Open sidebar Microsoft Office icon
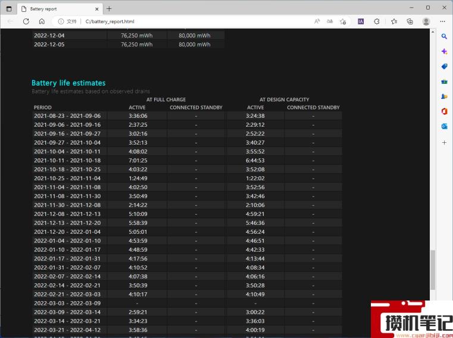The width and height of the screenshot is (453, 338). click(444, 111)
